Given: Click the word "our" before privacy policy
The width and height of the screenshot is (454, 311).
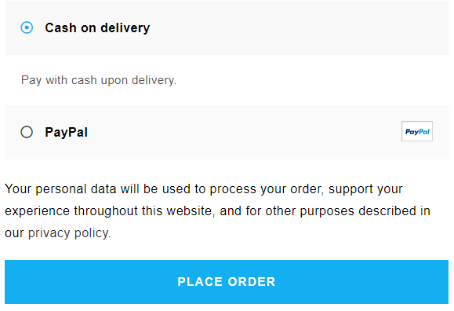Looking at the screenshot, I should 14,233.
